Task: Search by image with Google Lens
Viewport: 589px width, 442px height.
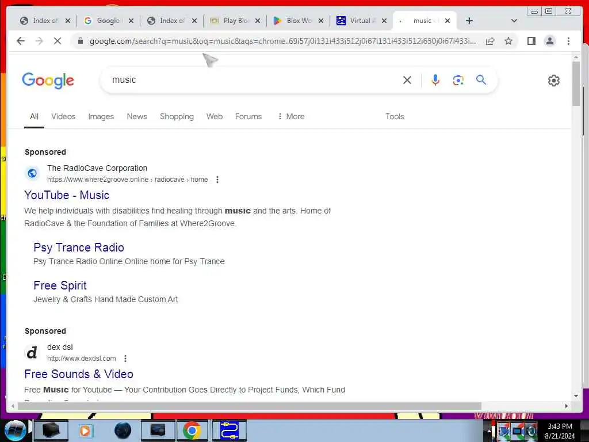Action: point(458,79)
